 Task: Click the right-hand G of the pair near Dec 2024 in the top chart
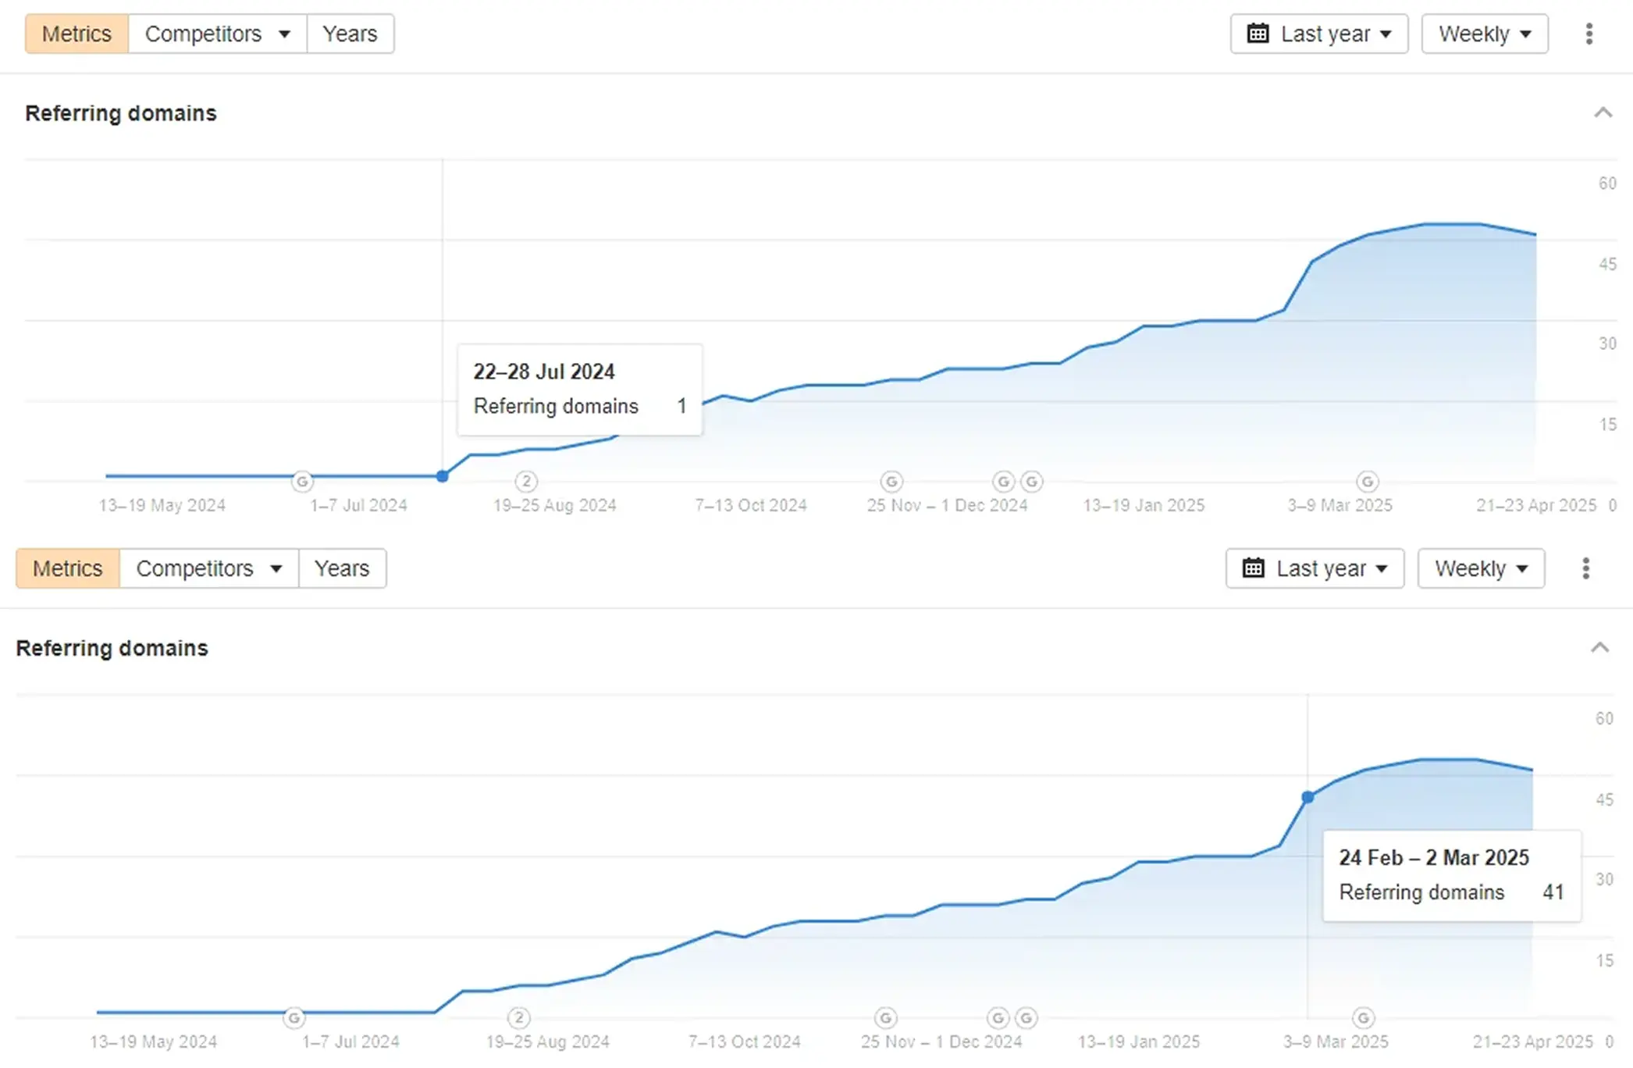[1032, 482]
